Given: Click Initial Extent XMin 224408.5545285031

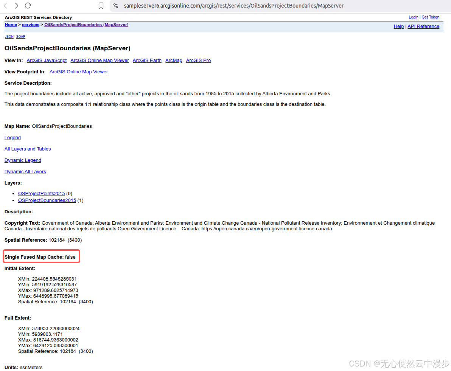Looking at the screenshot, I should click(x=47, y=279).
